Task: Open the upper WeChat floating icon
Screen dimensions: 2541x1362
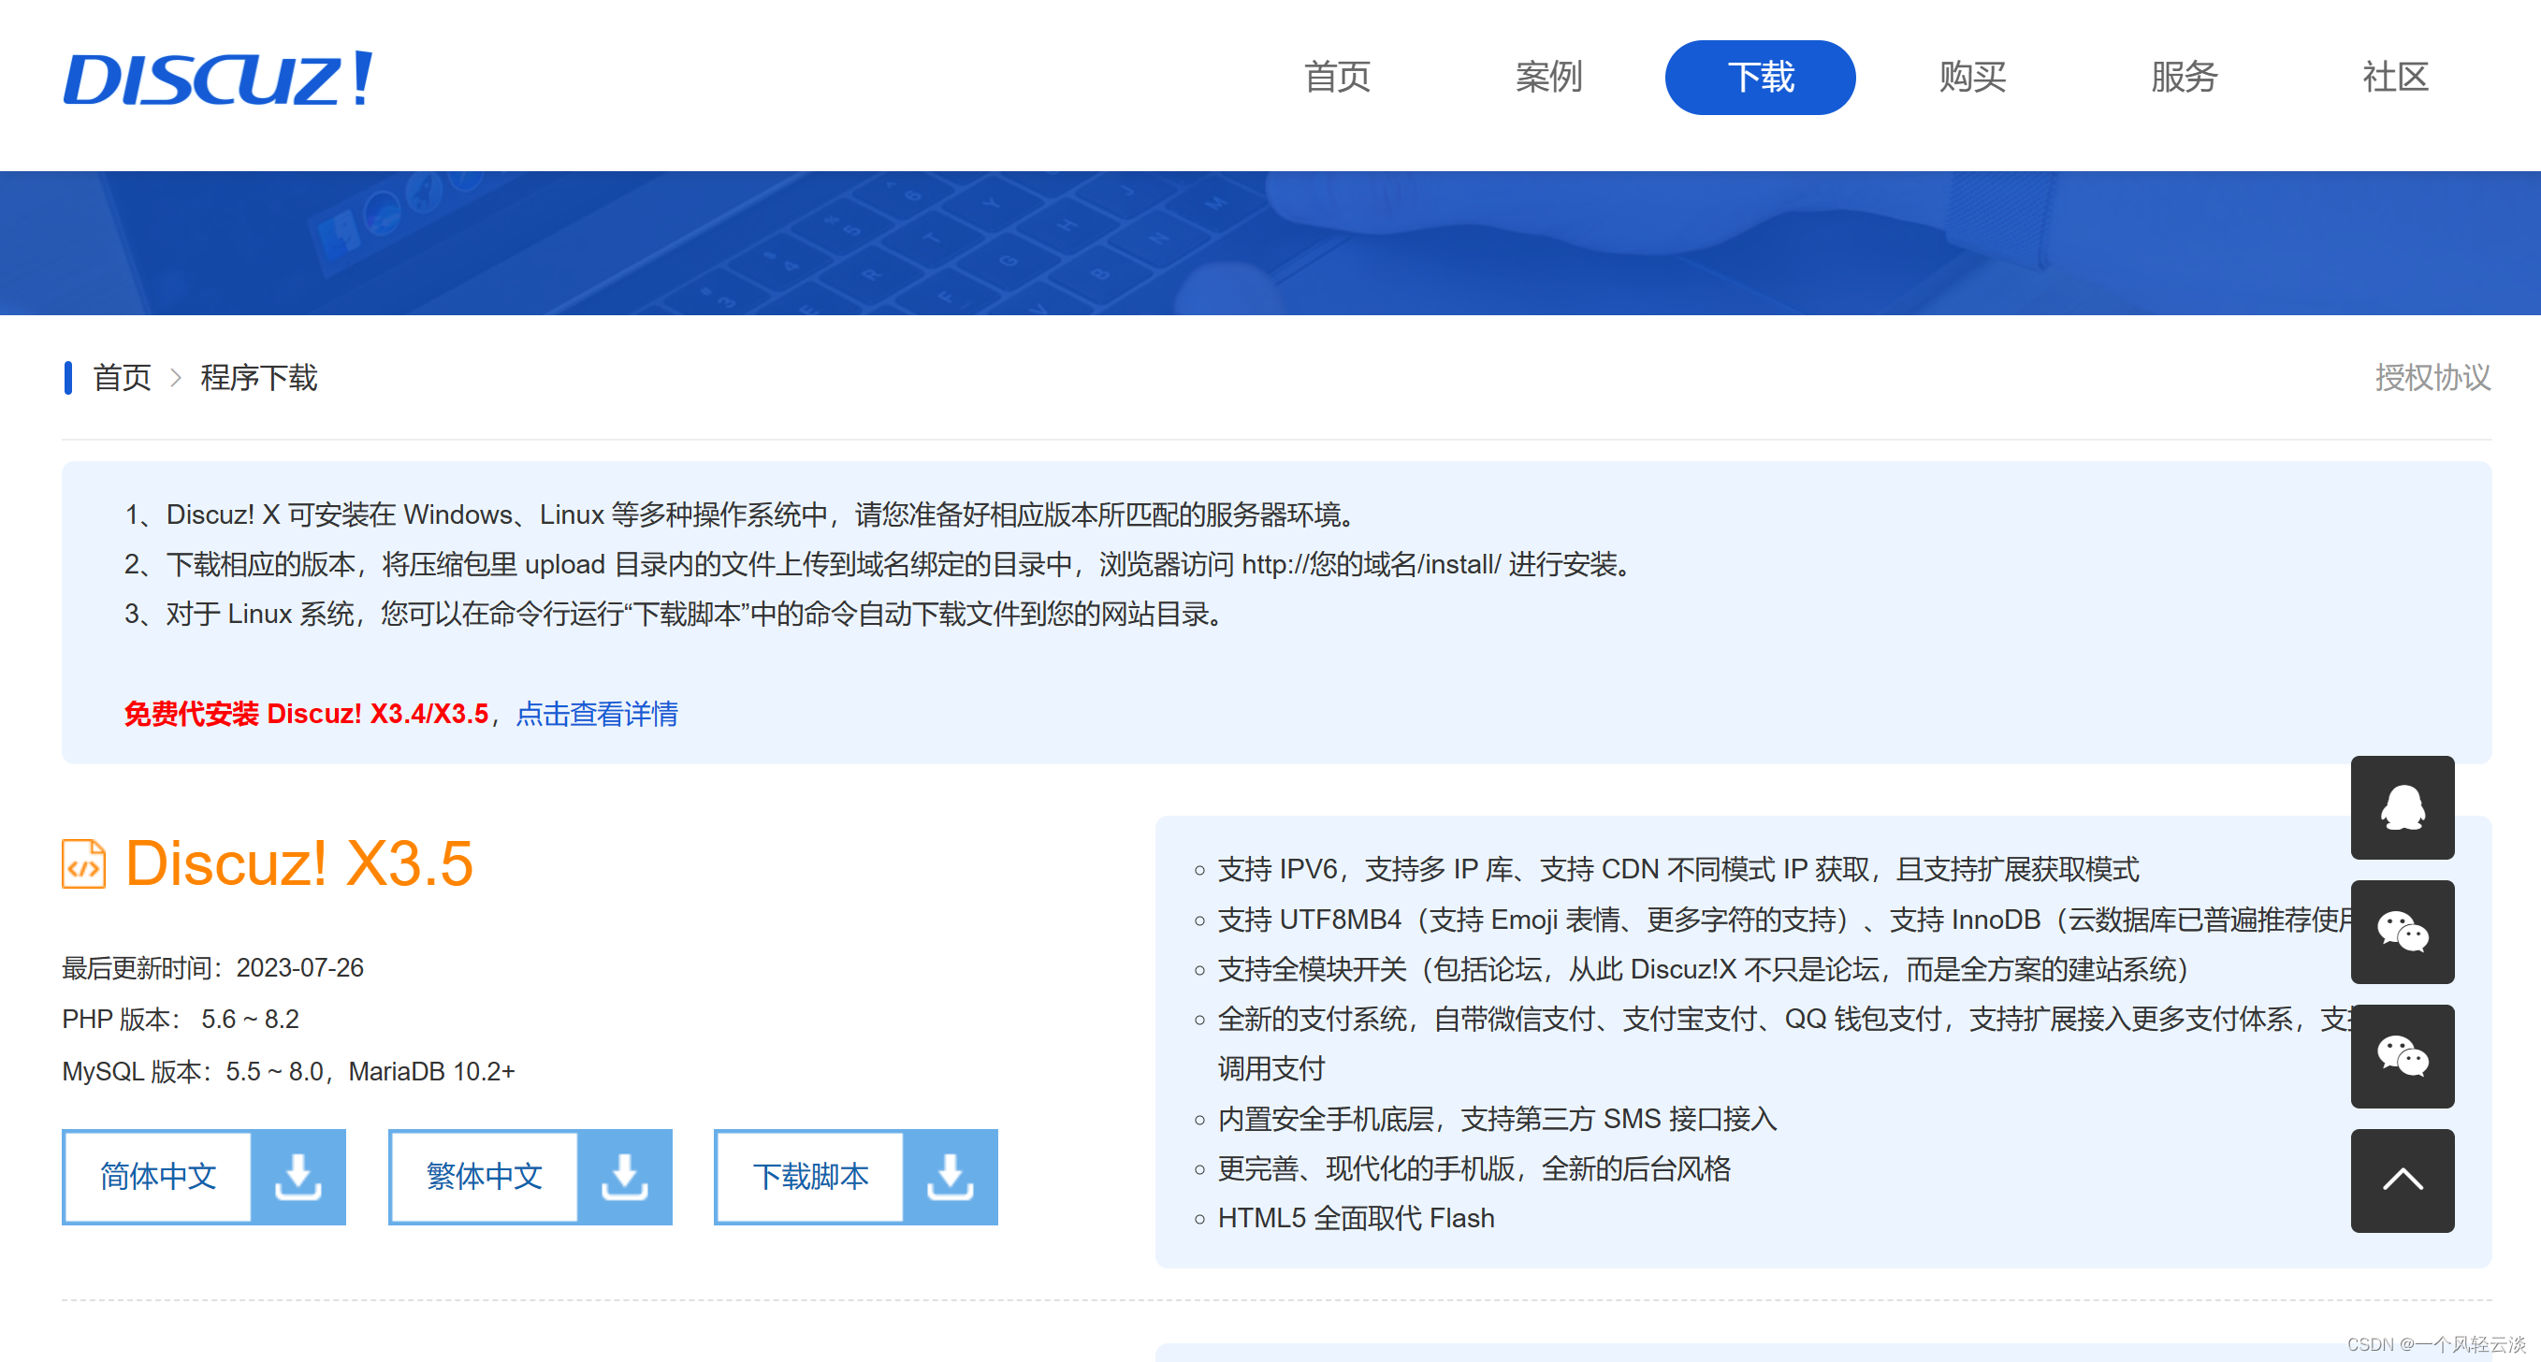Action: [2402, 932]
